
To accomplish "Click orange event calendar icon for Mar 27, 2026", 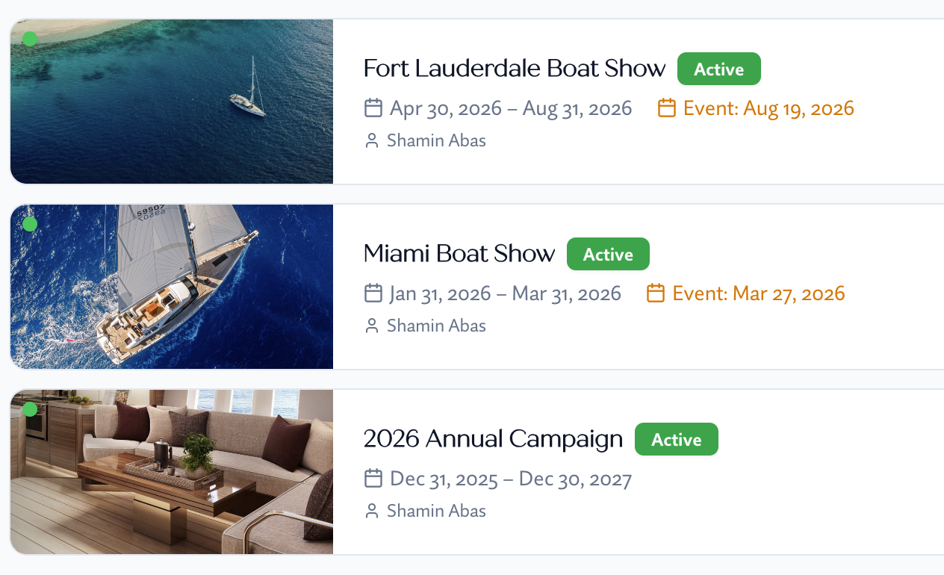I will pos(656,293).
